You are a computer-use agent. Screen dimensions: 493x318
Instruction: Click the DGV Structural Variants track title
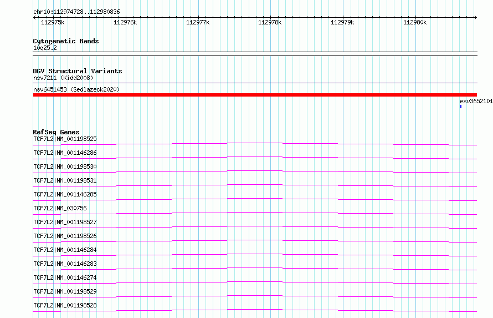pos(78,71)
